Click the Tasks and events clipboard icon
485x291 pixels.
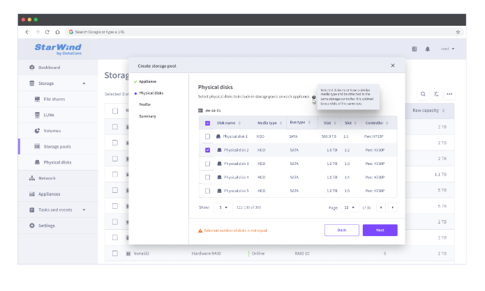[x=32, y=210]
